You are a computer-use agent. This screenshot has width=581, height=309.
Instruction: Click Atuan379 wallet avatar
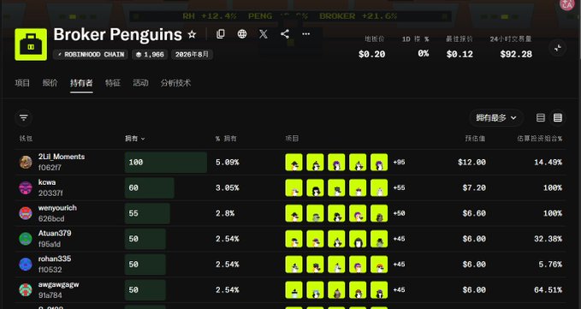[x=26, y=239]
